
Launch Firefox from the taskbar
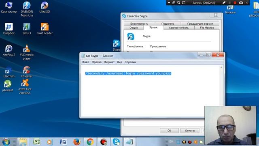(x=77, y=142)
